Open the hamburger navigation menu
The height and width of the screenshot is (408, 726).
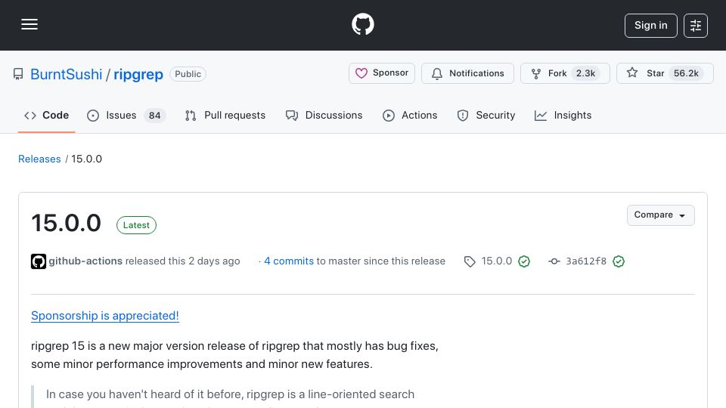29,24
